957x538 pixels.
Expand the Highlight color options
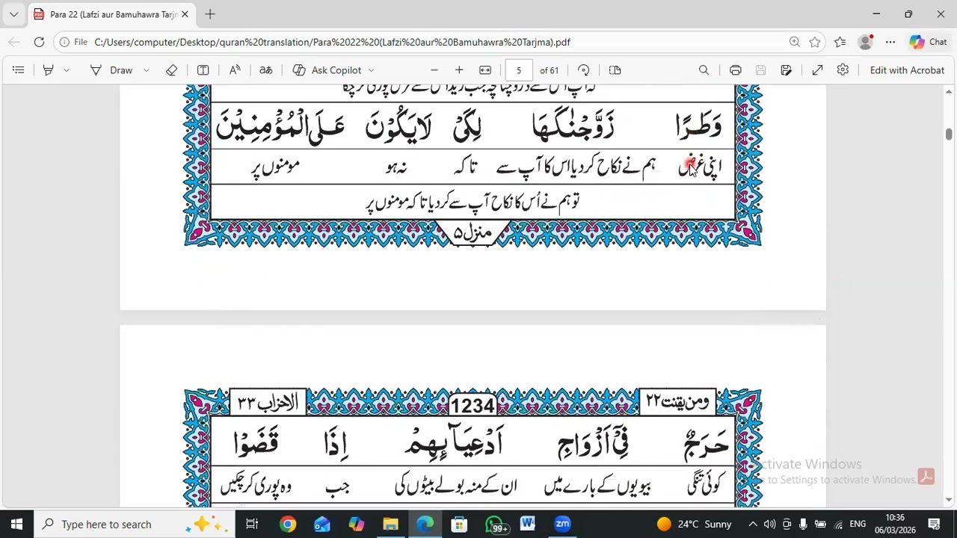click(x=67, y=70)
